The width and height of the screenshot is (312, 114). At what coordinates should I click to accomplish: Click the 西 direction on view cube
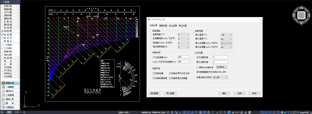point(293,16)
